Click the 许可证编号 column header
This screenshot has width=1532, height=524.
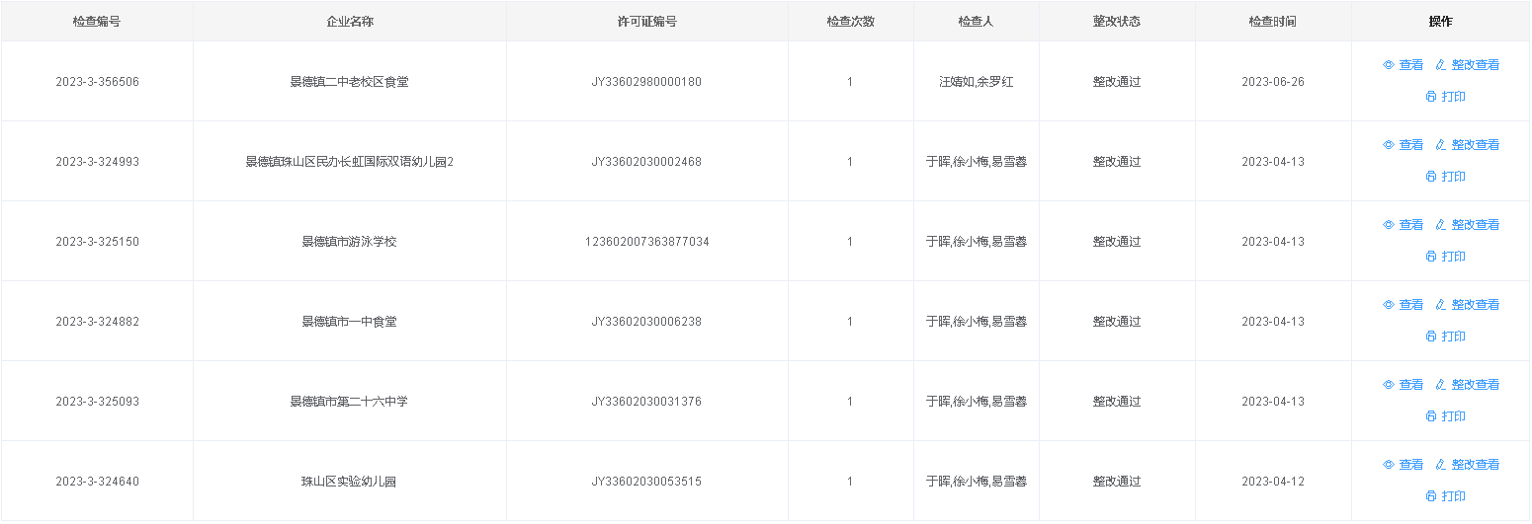646,22
